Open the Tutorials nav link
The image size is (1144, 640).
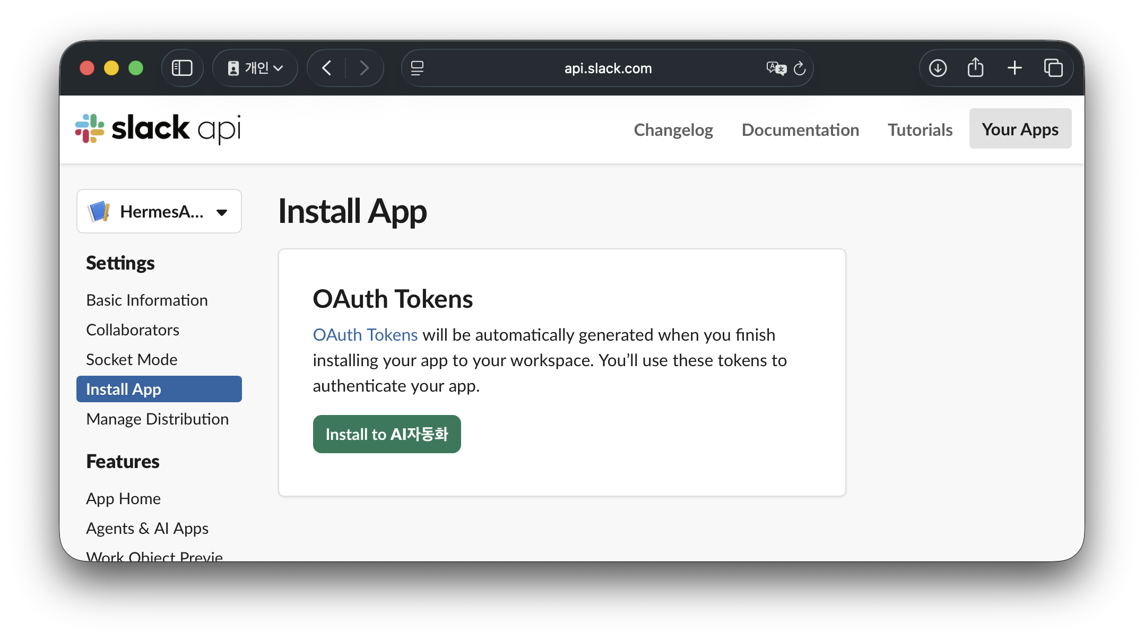(x=920, y=129)
